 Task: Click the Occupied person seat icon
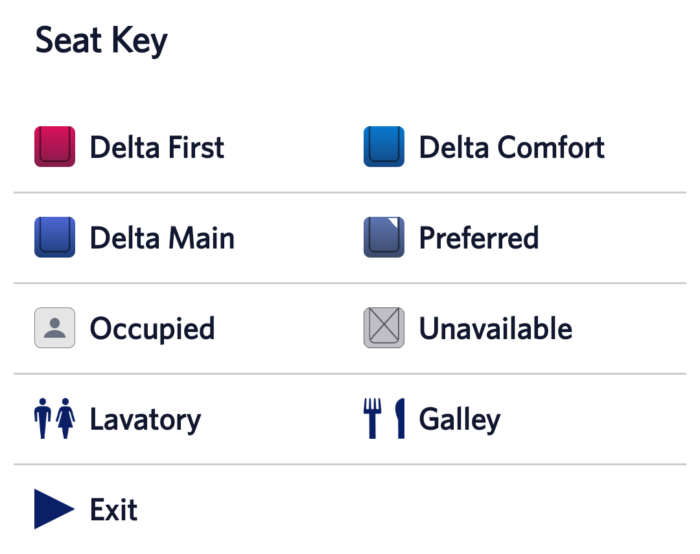pos(54,327)
